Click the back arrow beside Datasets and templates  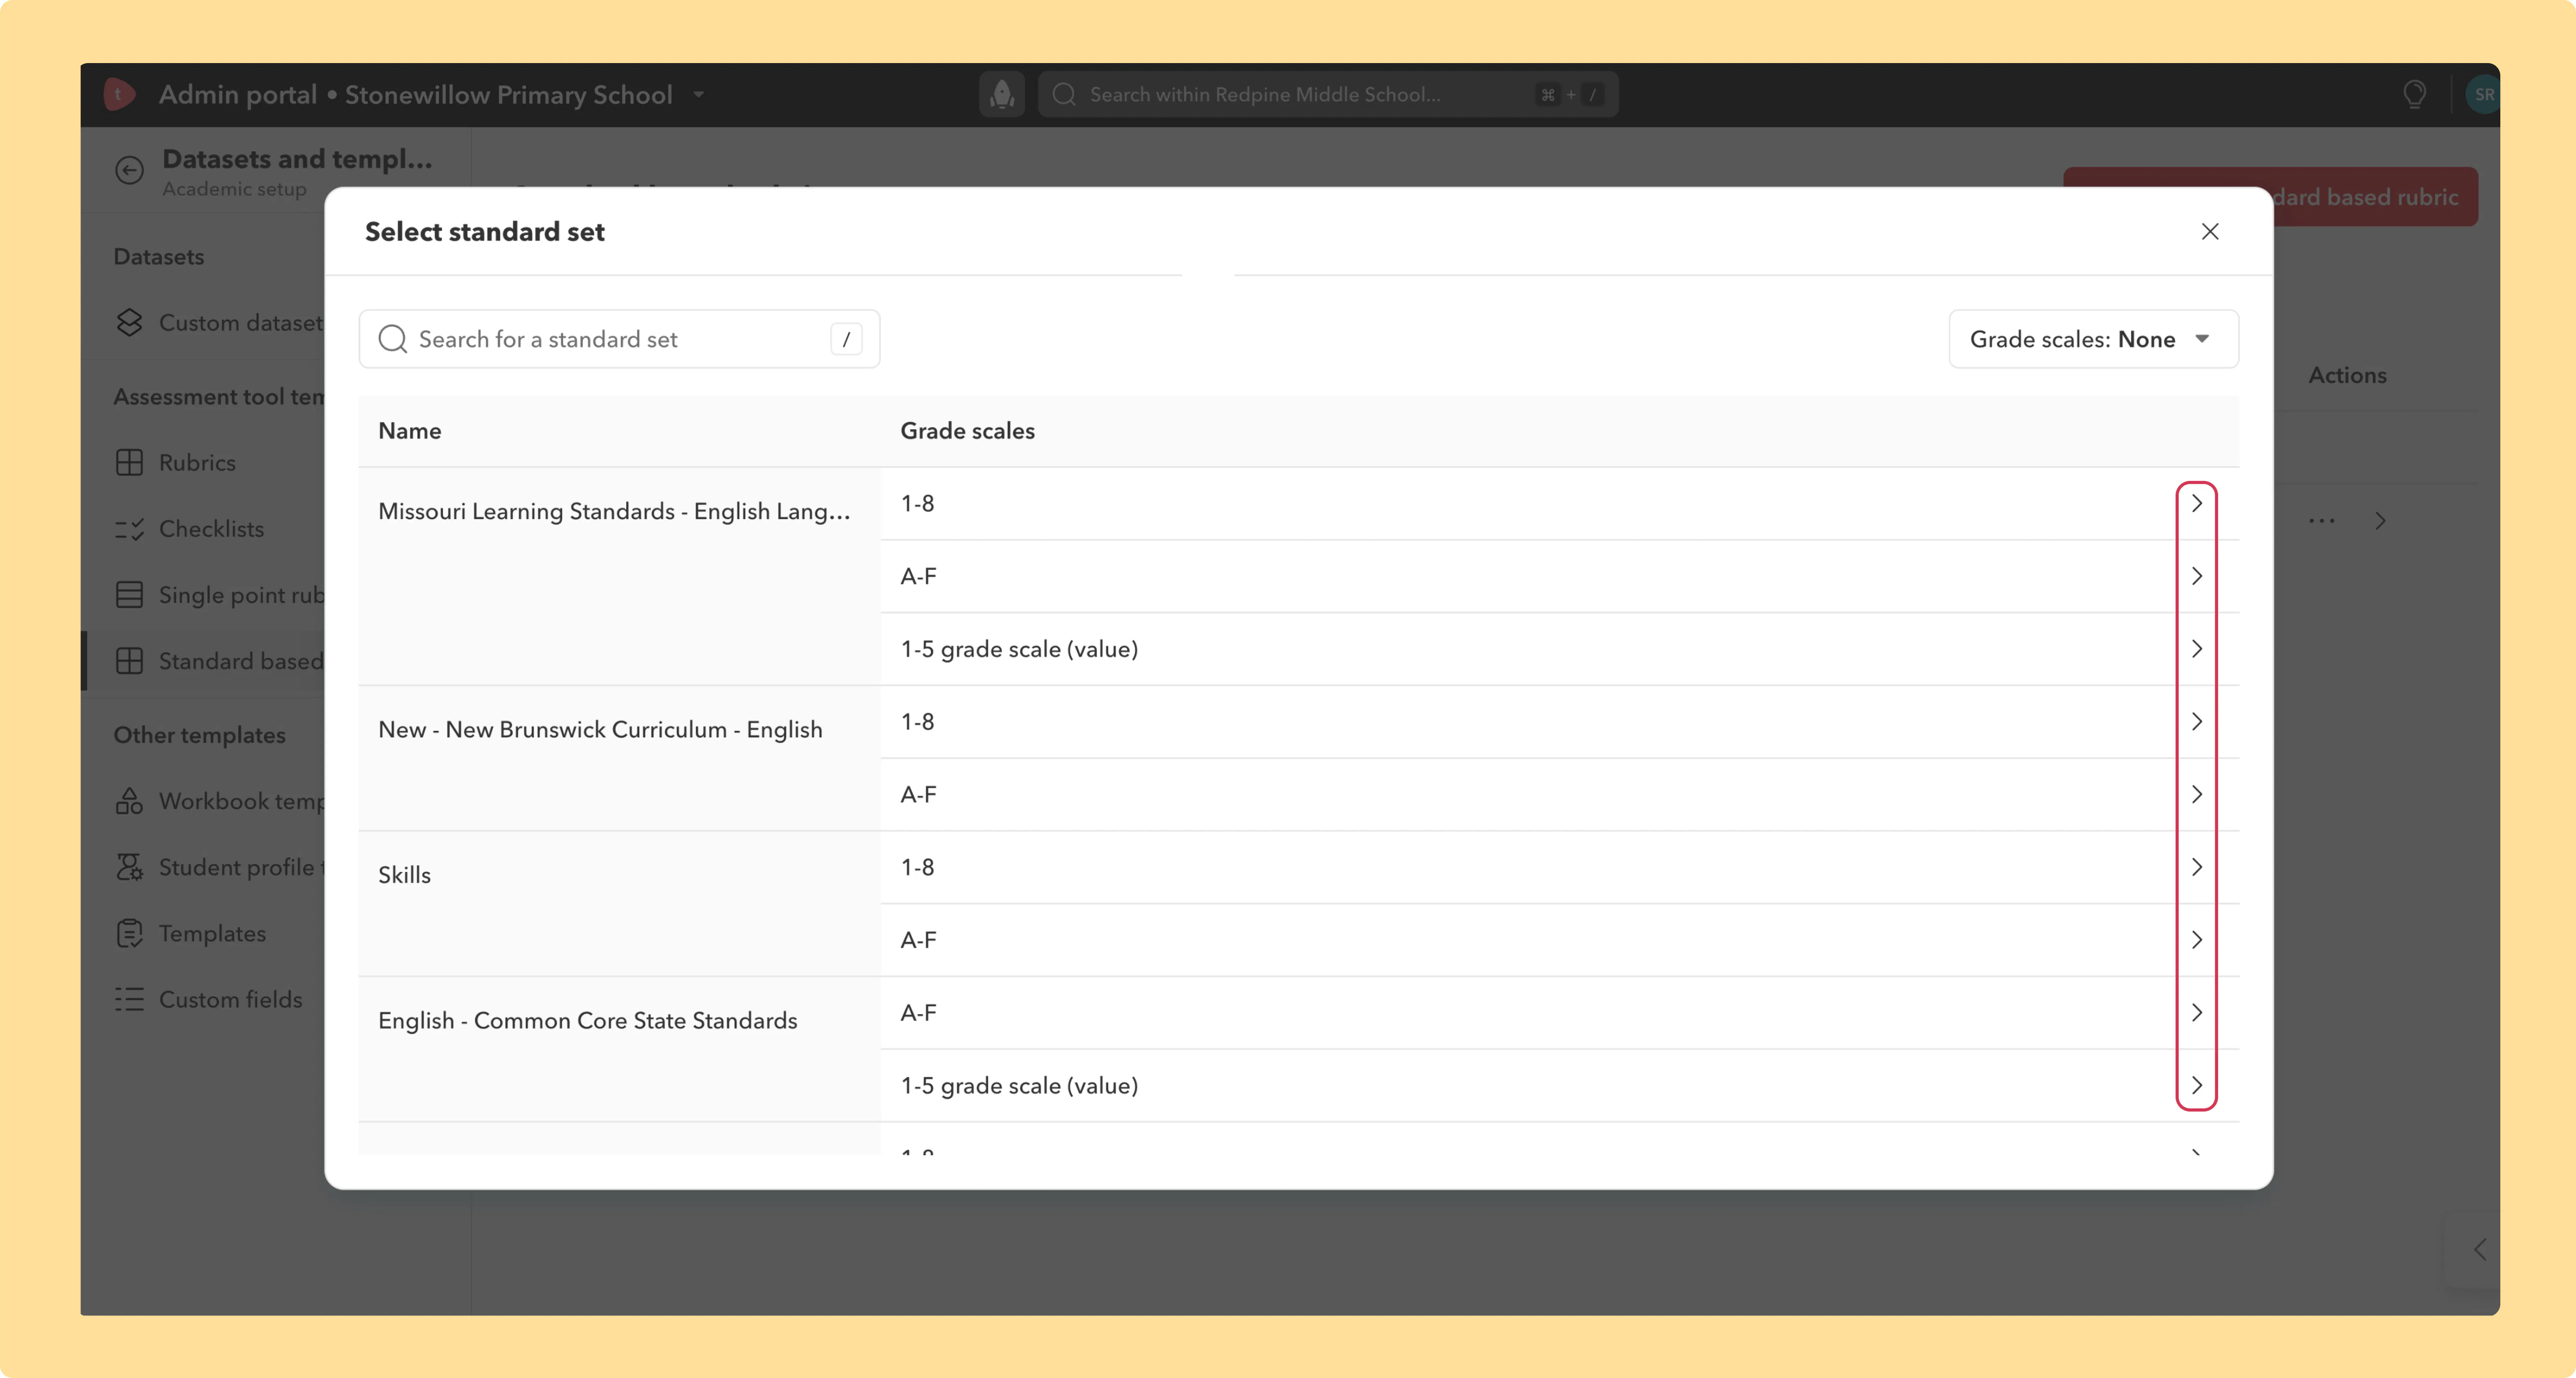point(129,170)
